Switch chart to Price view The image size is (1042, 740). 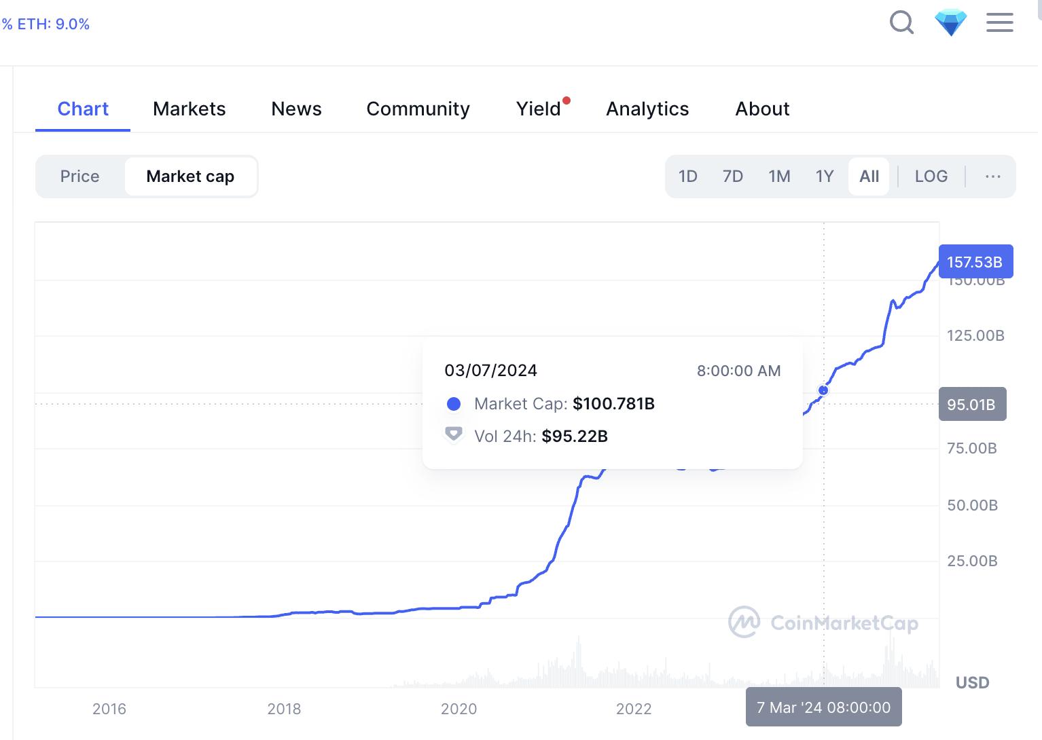click(79, 177)
